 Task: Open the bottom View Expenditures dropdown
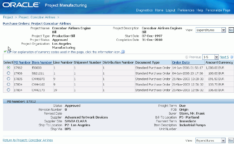point(210,140)
